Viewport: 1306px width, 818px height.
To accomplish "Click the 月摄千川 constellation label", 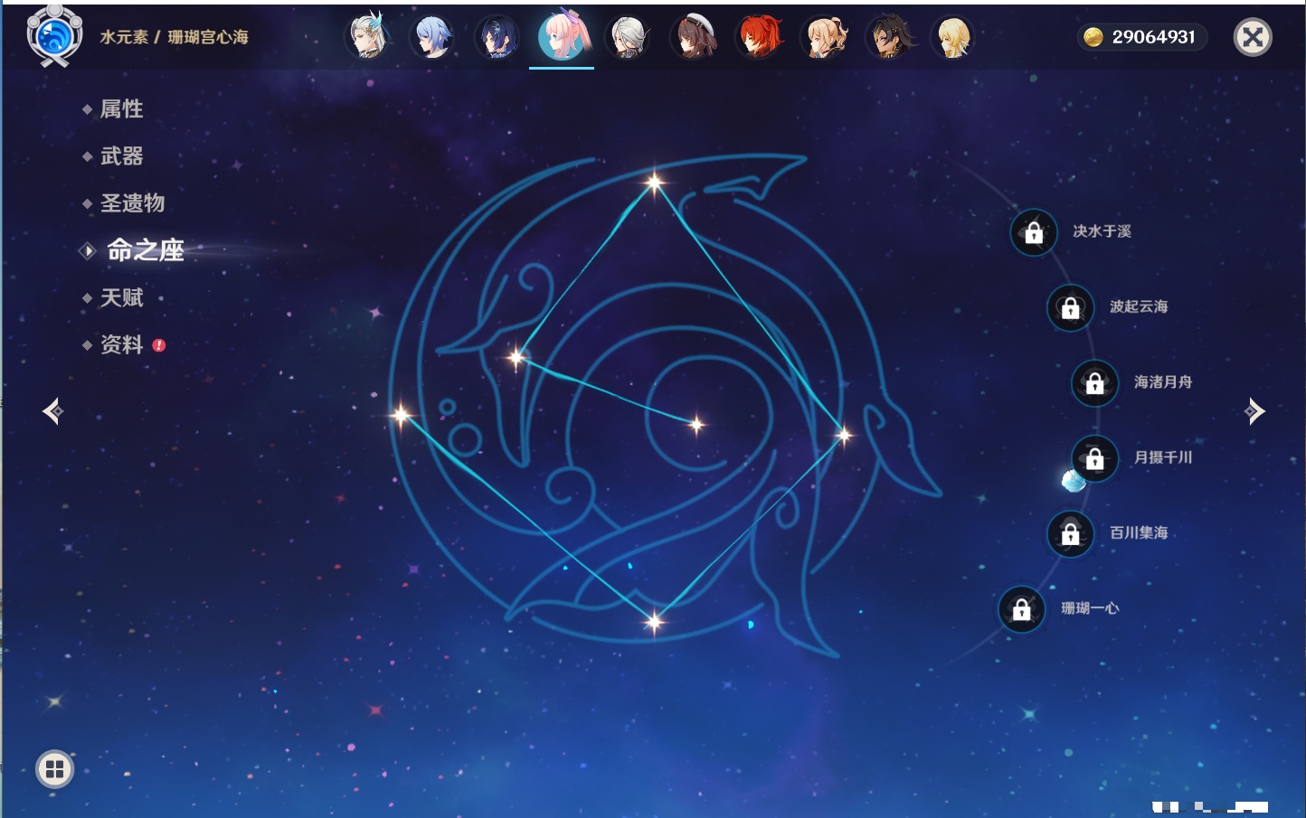I will (1163, 457).
